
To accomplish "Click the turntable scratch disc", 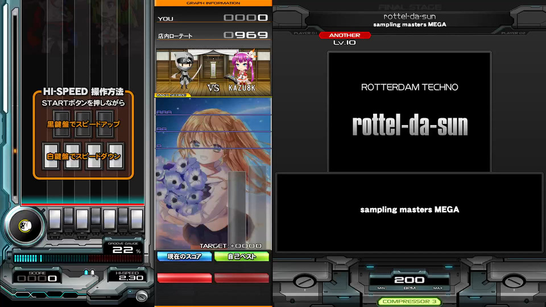I will coord(24,226).
